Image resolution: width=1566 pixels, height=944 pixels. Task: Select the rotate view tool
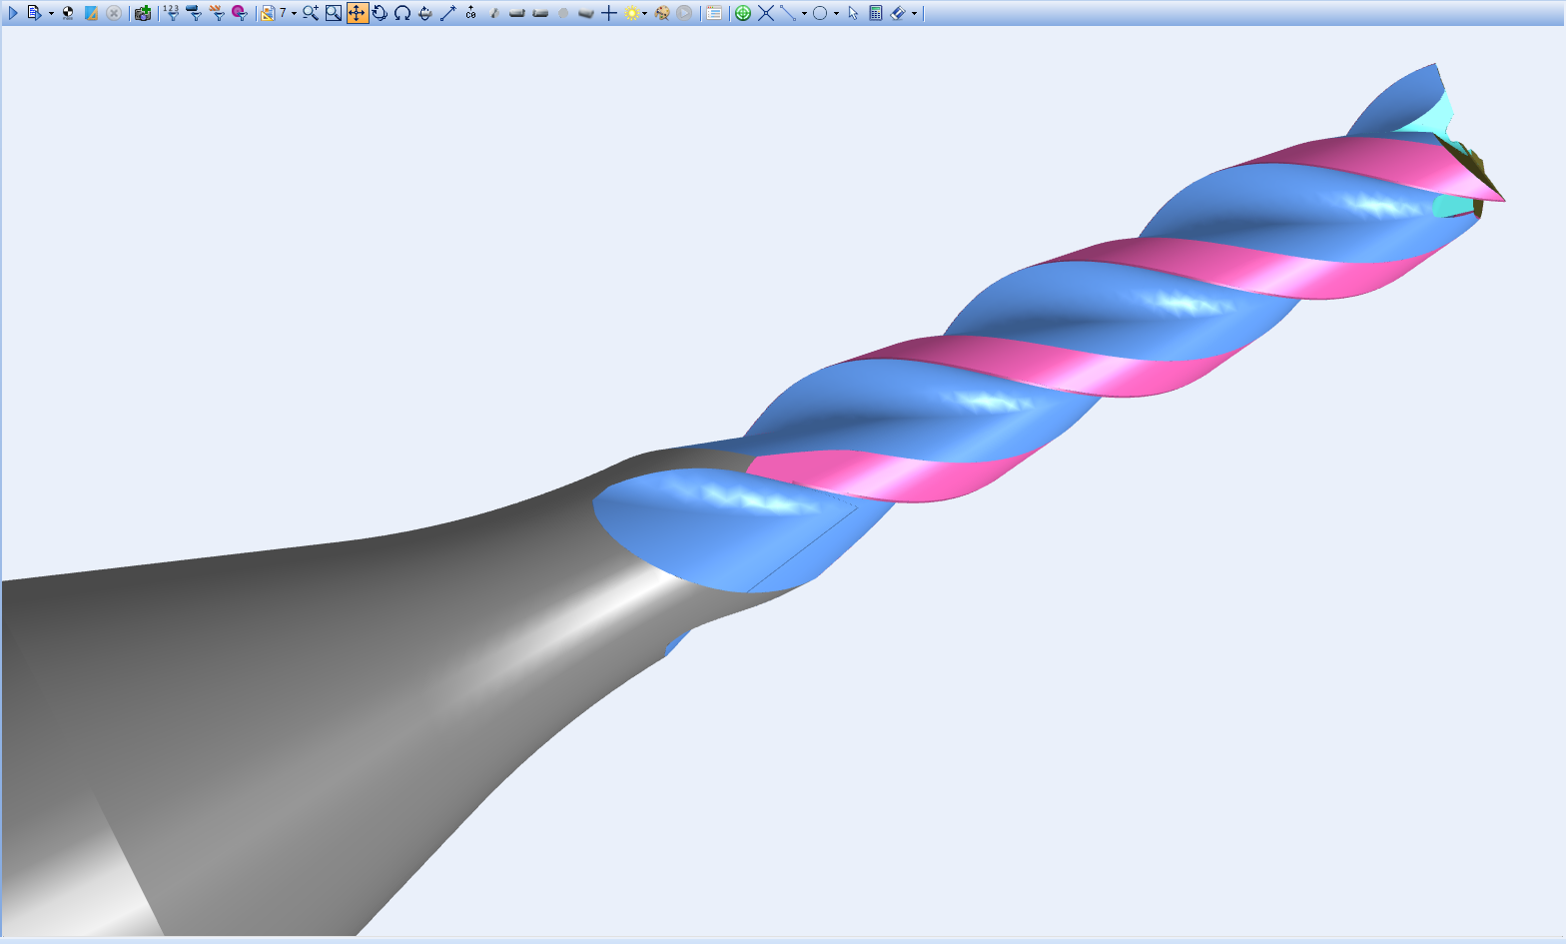pyautogui.click(x=380, y=13)
